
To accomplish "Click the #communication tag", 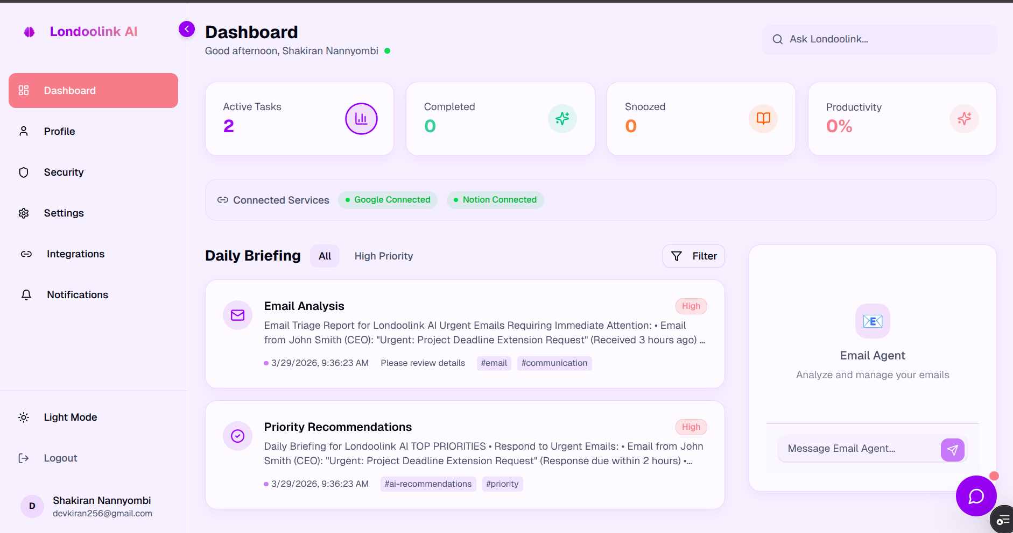I will [554, 363].
